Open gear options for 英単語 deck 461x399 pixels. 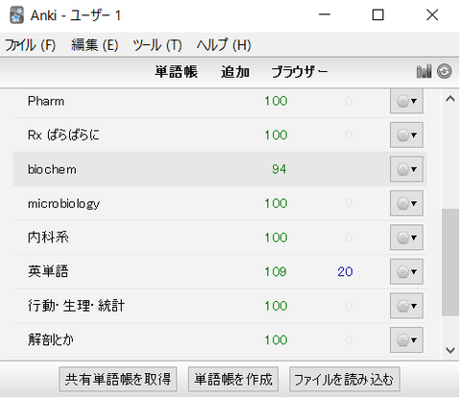click(x=406, y=272)
